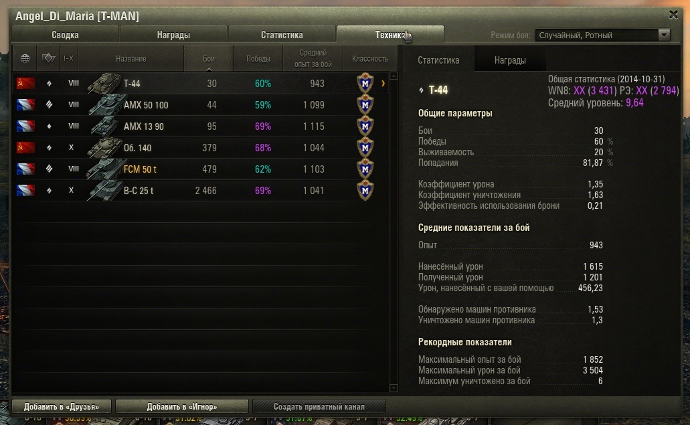Click the vehicle list scrollbar down arrow
The image size is (690, 425).
(394, 388)
